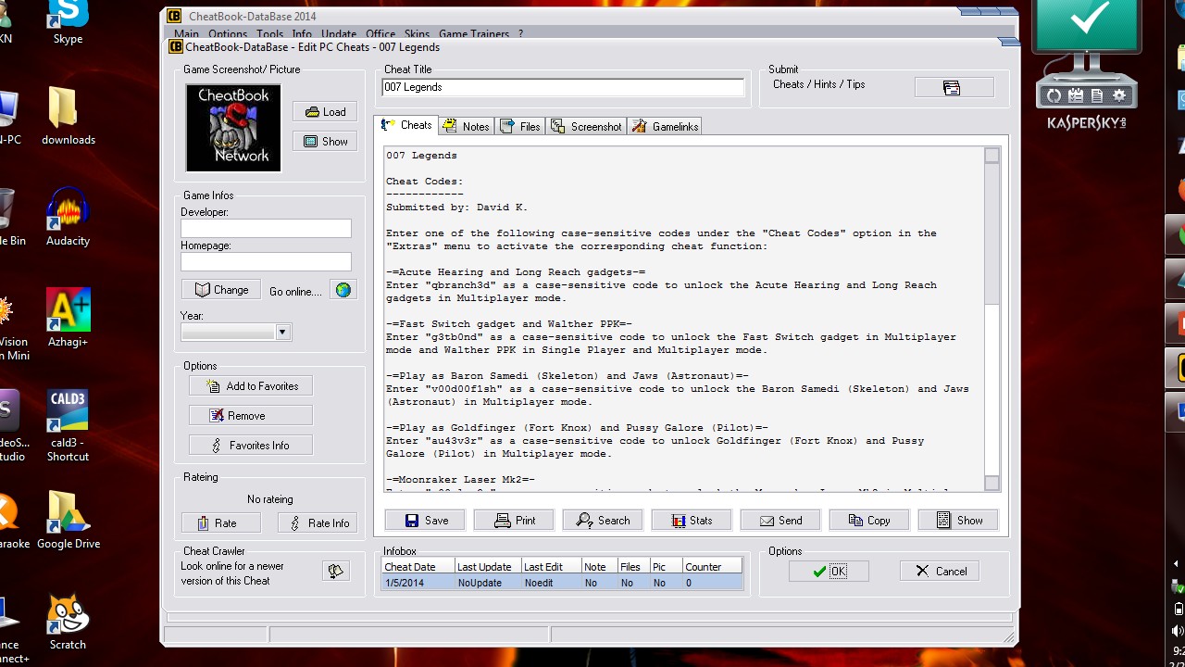Click the Submit cheats icon button

[954, 87]
